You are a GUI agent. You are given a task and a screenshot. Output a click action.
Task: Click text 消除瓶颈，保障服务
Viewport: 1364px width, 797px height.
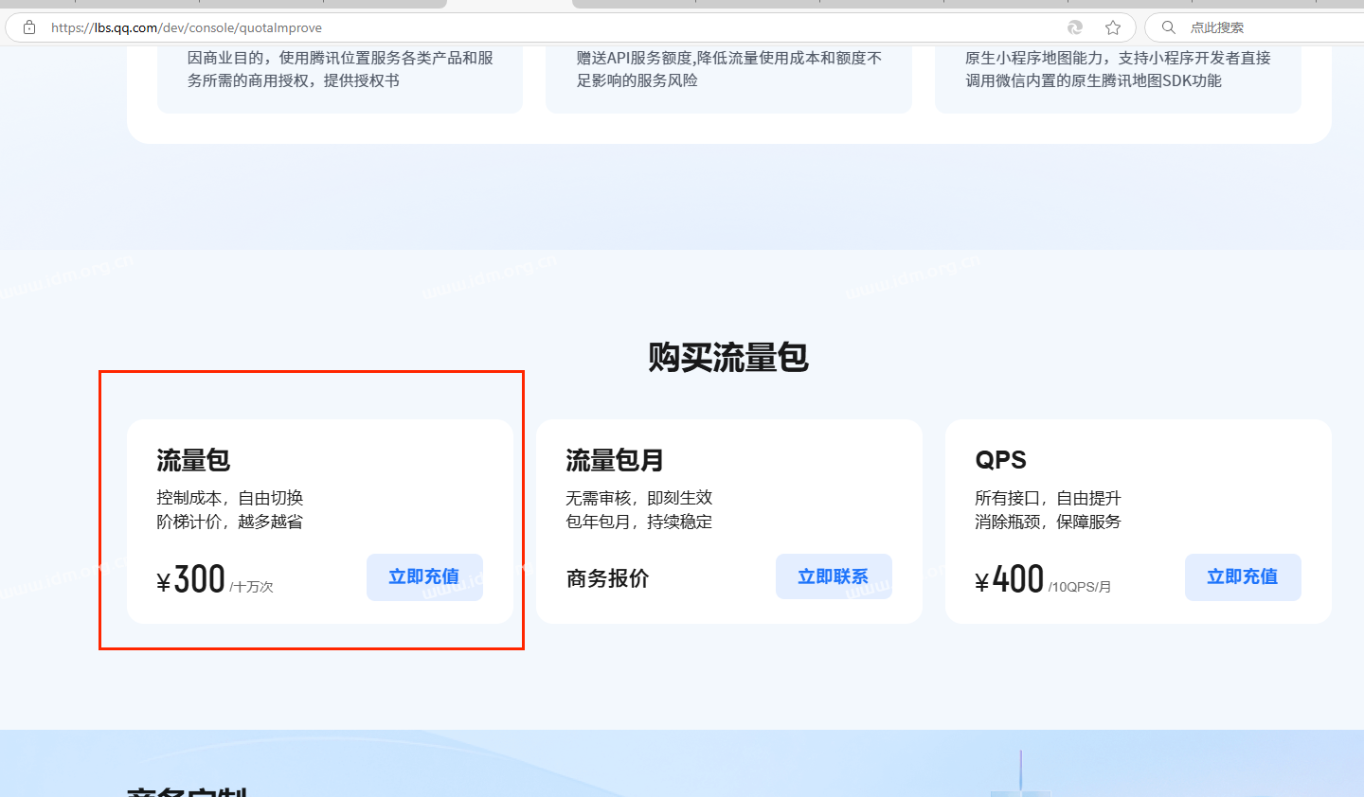click(1049, 522)
